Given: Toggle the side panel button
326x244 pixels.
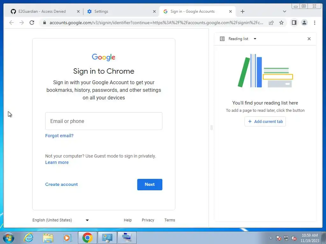Looking at the screenshot, I should click(294, 23).
